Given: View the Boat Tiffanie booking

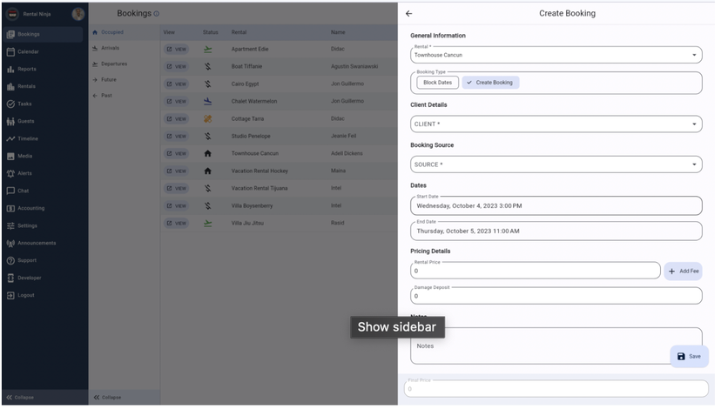Looking at the screenshot, I should point(176,67).
